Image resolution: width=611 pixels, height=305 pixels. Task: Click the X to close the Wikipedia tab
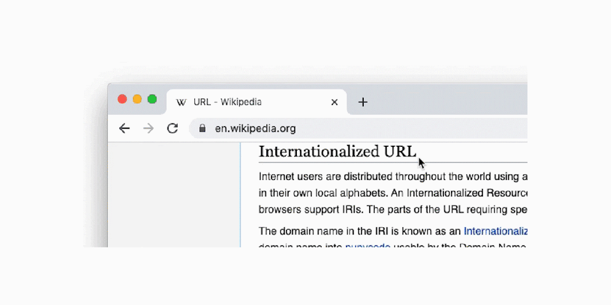(x=334, y=102)
